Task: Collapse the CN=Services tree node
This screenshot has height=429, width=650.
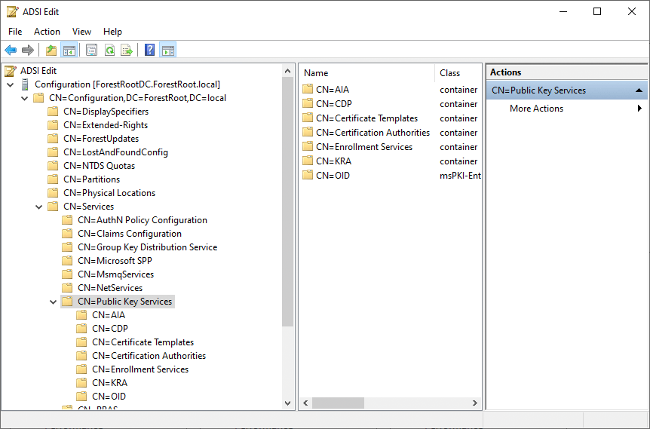Action: 39,207
